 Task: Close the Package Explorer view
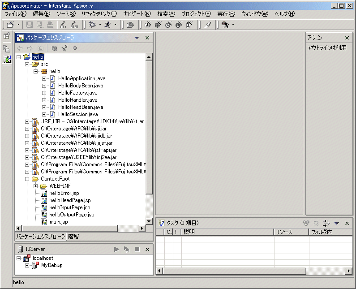click(x=147, y=38)
